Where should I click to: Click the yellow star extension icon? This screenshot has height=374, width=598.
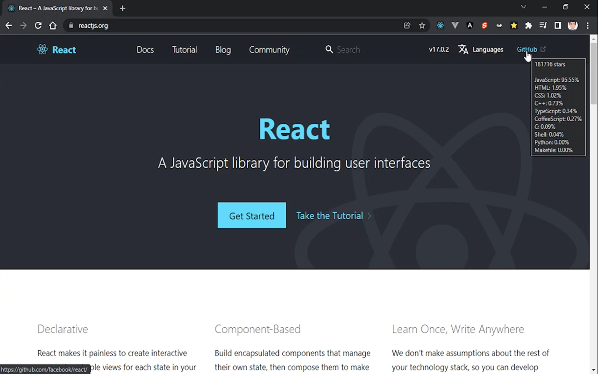pos(514,26)
